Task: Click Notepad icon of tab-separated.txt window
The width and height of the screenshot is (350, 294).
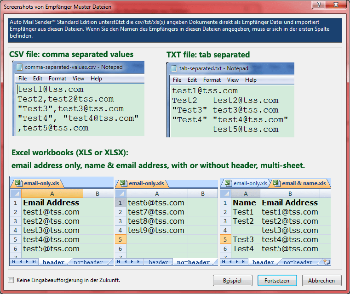Action: pyautogui.click(x=174, y=68)
